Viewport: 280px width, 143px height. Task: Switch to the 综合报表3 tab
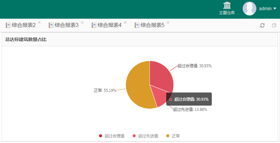66,25
